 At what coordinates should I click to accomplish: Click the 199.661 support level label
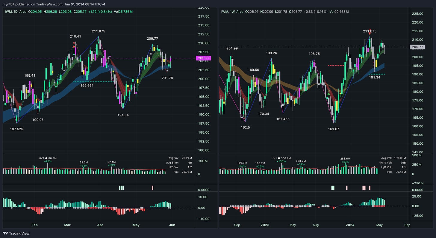click(87, 86)
